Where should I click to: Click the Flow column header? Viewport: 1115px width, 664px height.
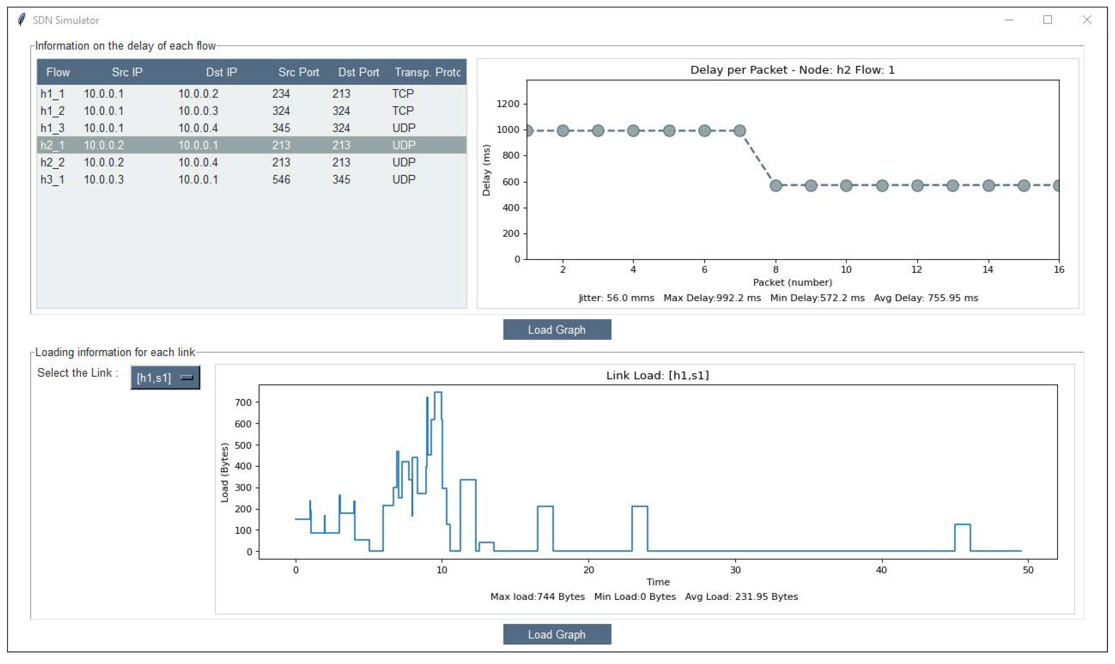click(58, 72)
